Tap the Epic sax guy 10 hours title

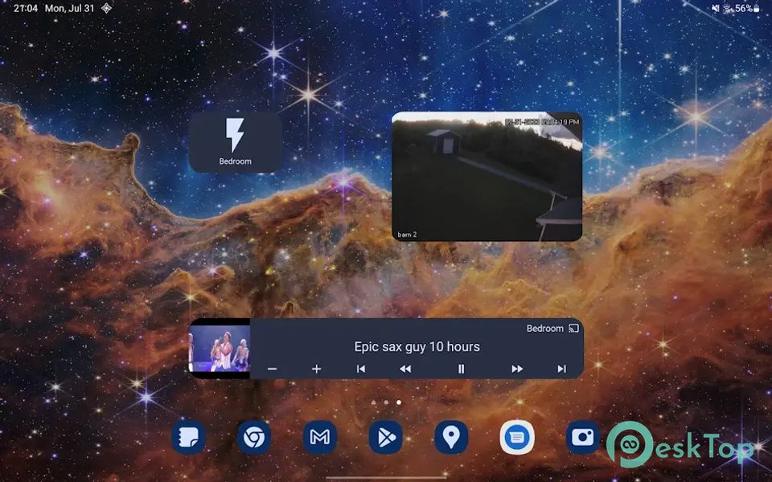click(x=417, y=347)
